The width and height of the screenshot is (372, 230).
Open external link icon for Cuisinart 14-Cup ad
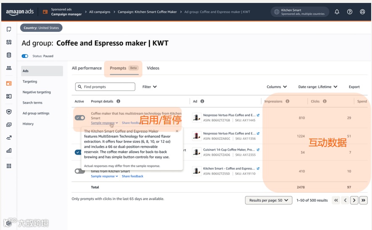click(258, 150)
